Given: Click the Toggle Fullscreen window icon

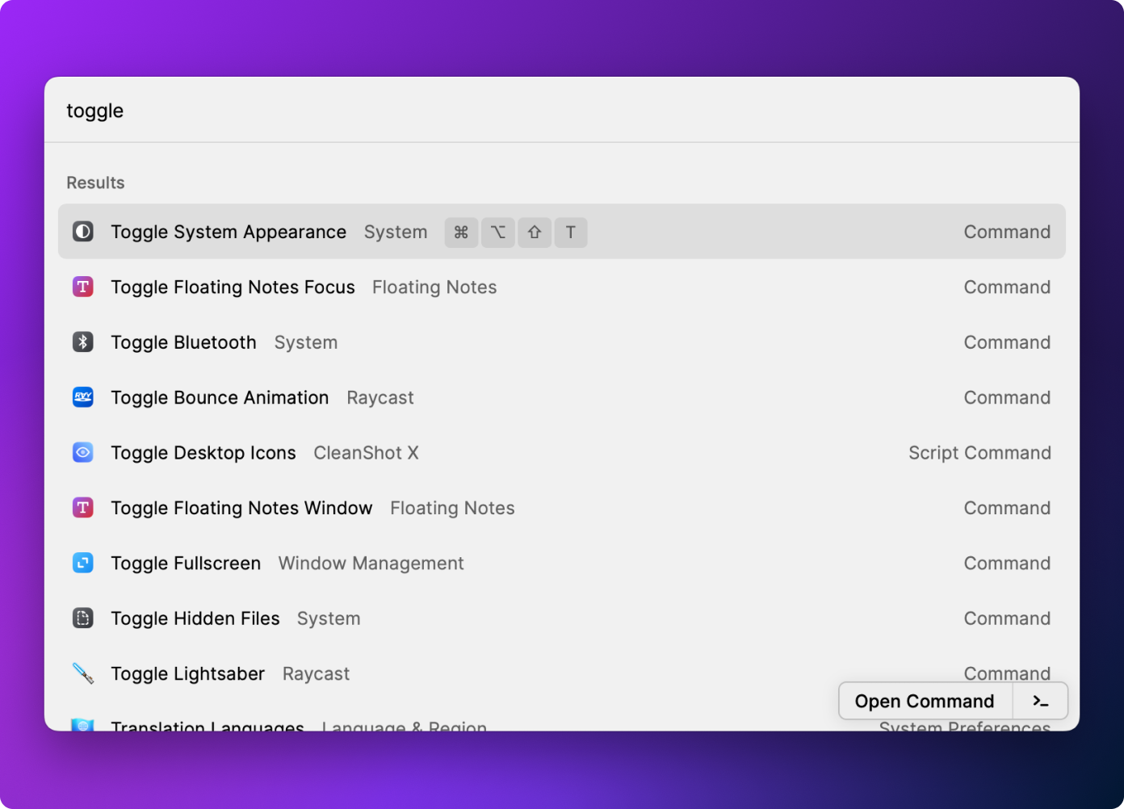Looking at the screenshot, I should click(83, 563).
